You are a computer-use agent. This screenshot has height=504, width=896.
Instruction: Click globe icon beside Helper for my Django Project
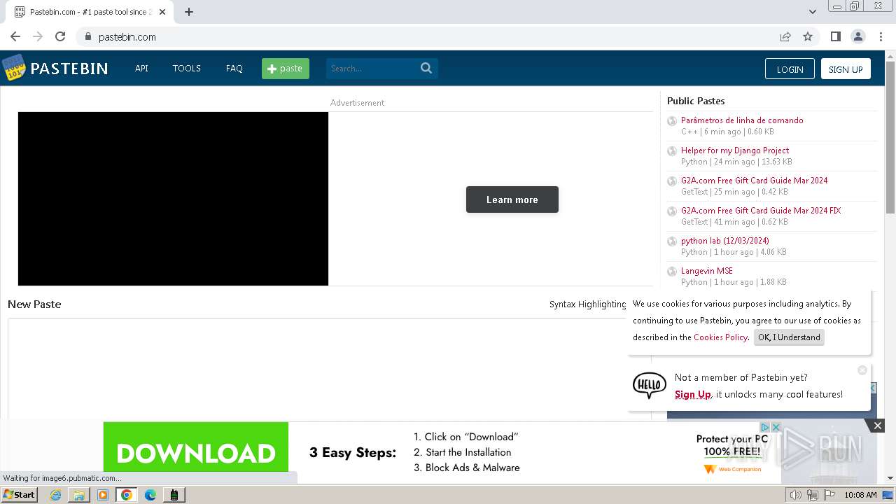click(672, 151)
